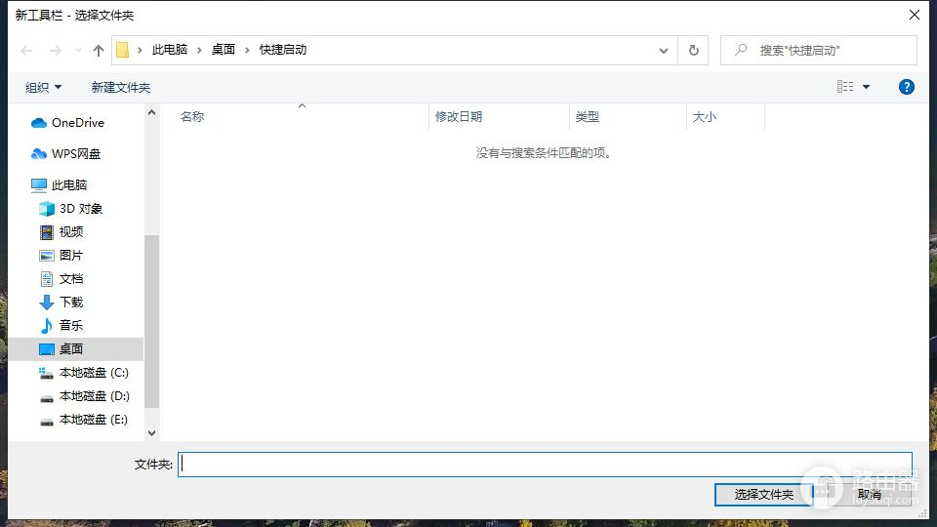The image size is (937, 527).
Task: Select OneDrive in the navigation pane
Action: coord(77,123)
